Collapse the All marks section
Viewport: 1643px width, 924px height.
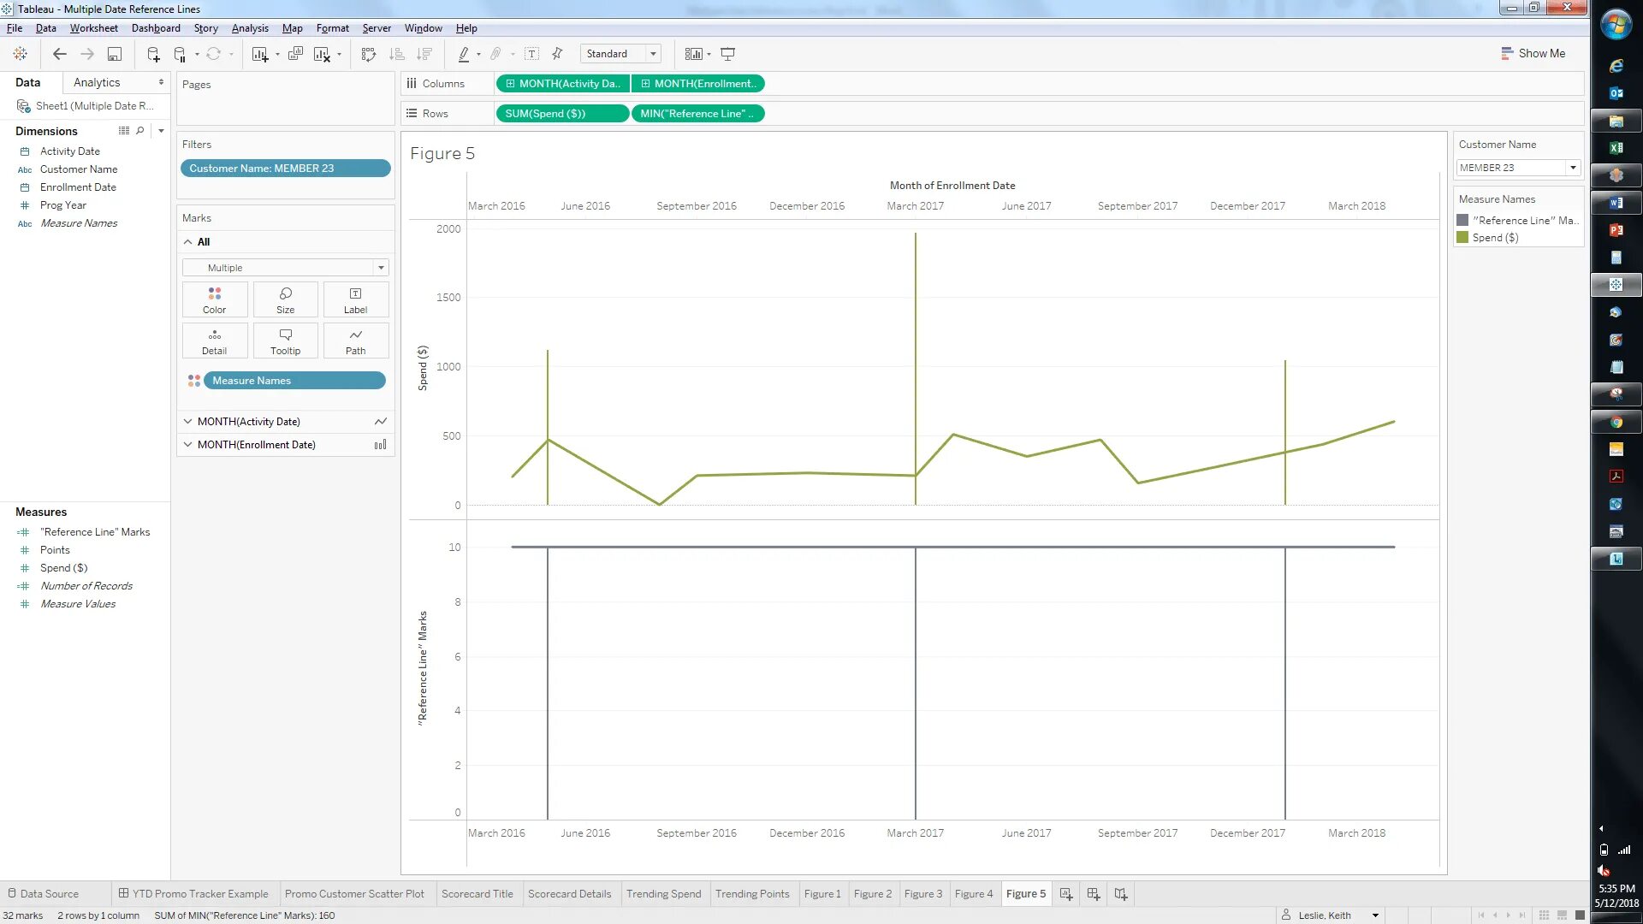188,242
